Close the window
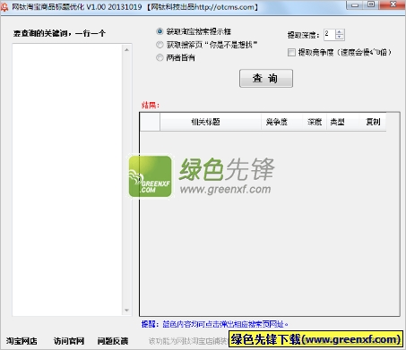Screen dimensions: 406x350 (x=393, y=4)
